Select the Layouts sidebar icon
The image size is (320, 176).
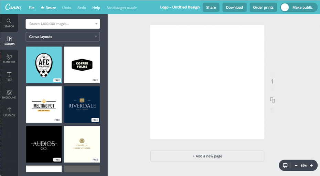point(9,41)
